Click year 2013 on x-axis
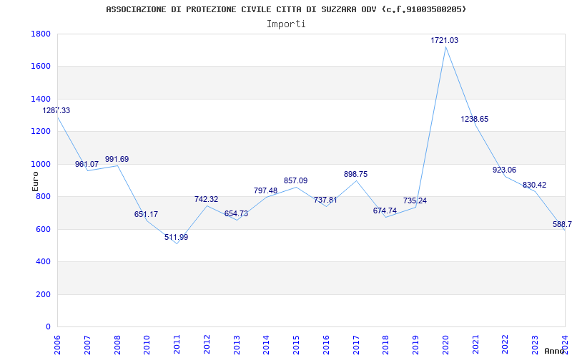The image size is (572, 358). pos(237,346)
